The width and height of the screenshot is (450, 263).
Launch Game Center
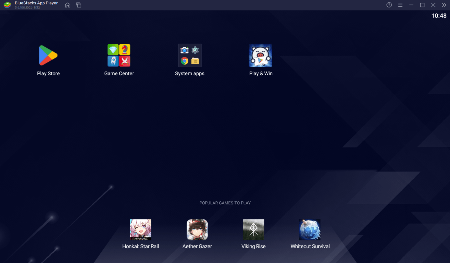click(x=119, y=55)
